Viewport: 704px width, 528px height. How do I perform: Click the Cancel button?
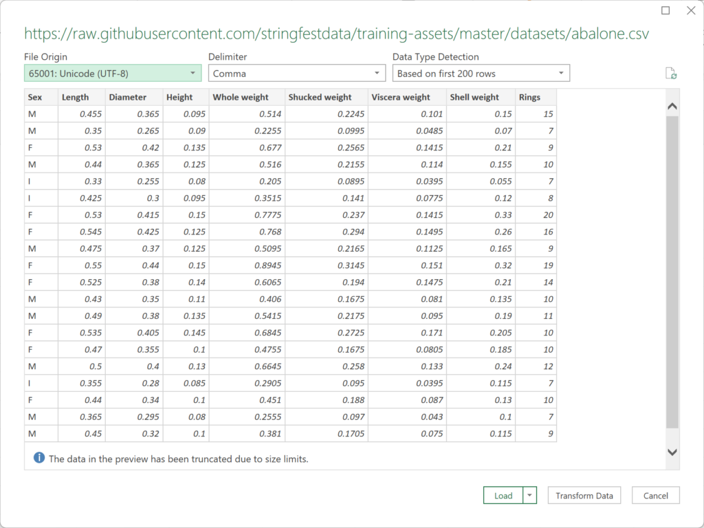point(655,495)
